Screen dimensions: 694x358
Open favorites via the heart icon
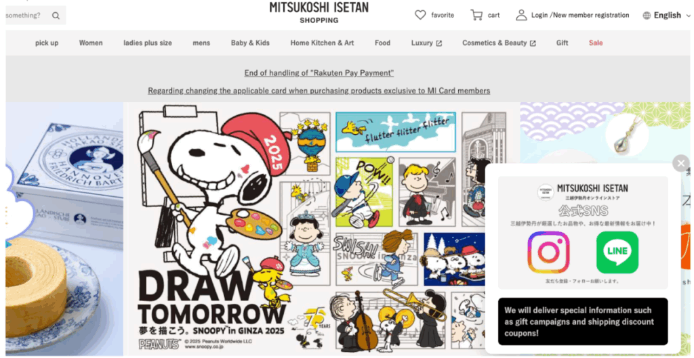pos(420,15)
